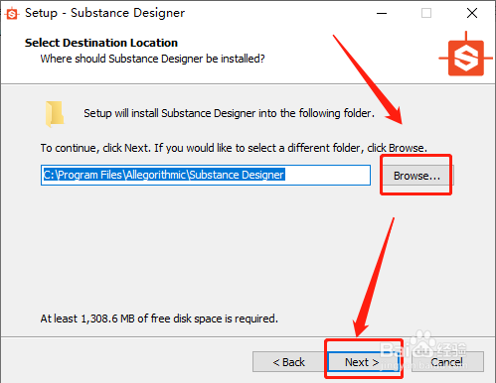Continue with the Next > button
Screen dimensions: 496x383
point(363,362)
